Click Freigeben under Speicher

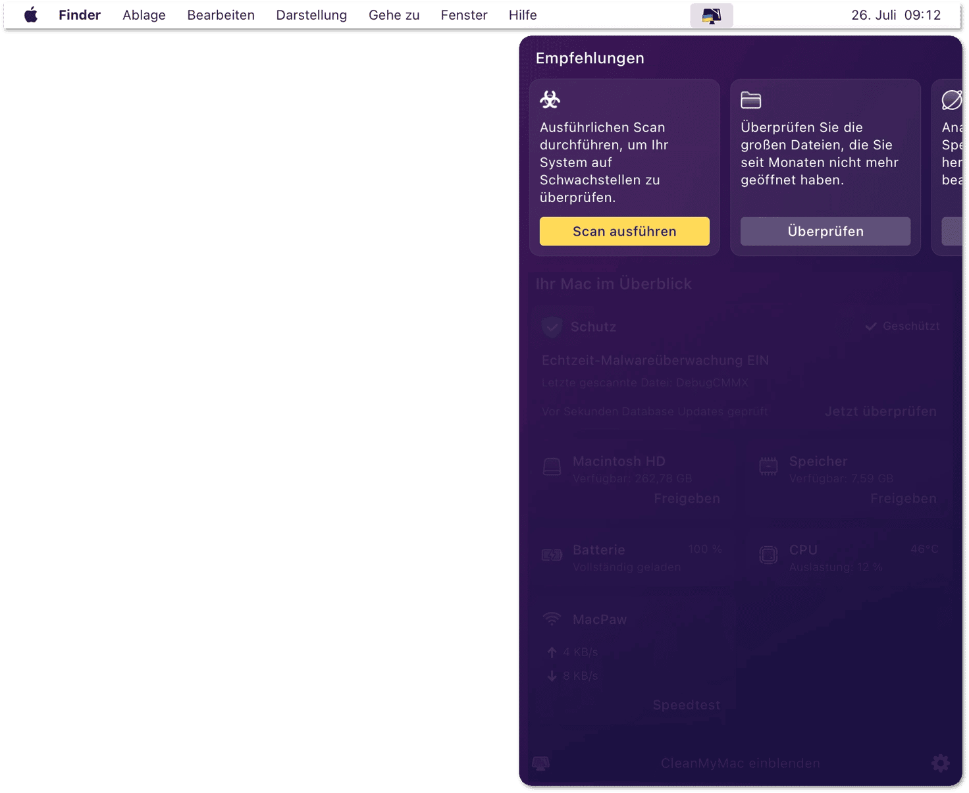(x=903, y=498)
